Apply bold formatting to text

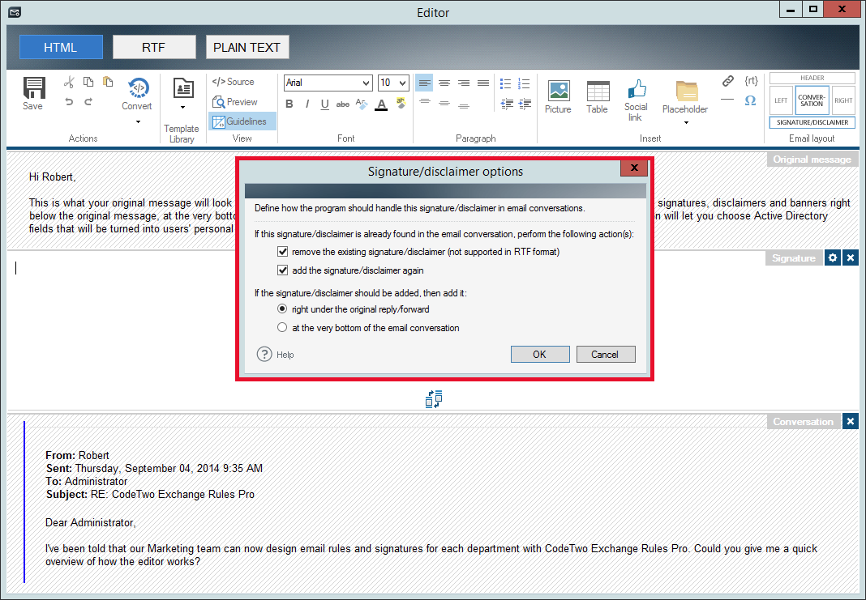point(289,104)
